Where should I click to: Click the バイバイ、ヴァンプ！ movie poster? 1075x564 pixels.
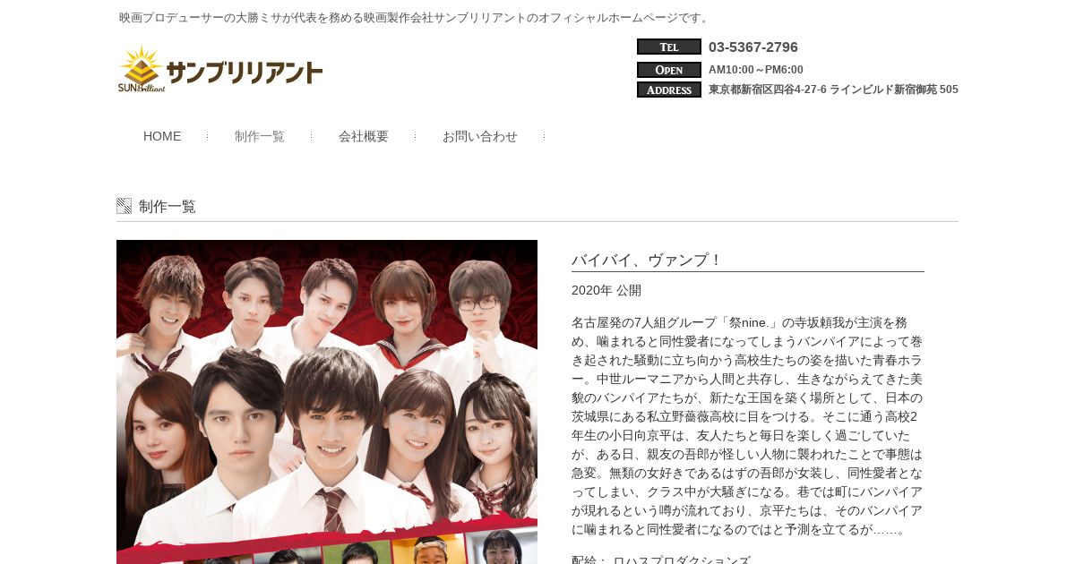(x=327, y=402)
